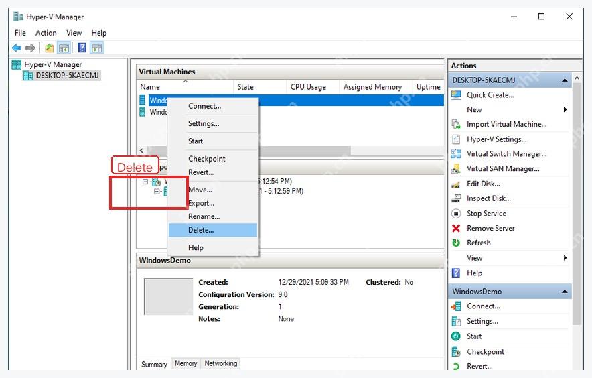592x378 pixels.
Task: Open the Help menu in menu bar
Action: point(99,33)
